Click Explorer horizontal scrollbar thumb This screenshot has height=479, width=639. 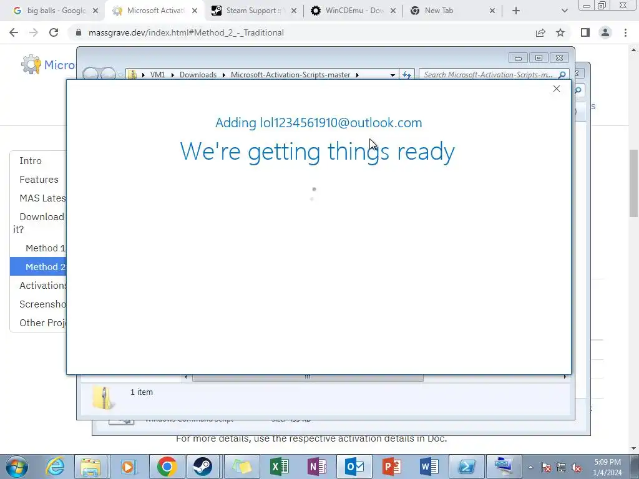pyautogui.click(x=308, y=377)
